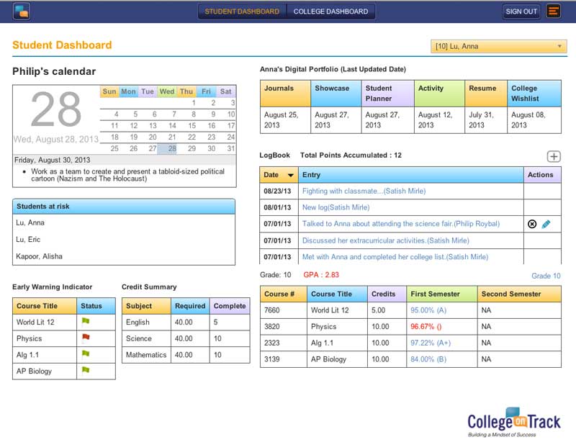
Task: Switch to College Dashboard tab
Action: pyautogui.click(x=330, y=12)
